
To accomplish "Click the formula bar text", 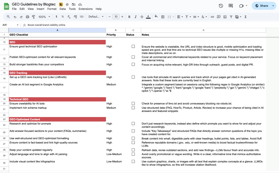I will (46, 25).
